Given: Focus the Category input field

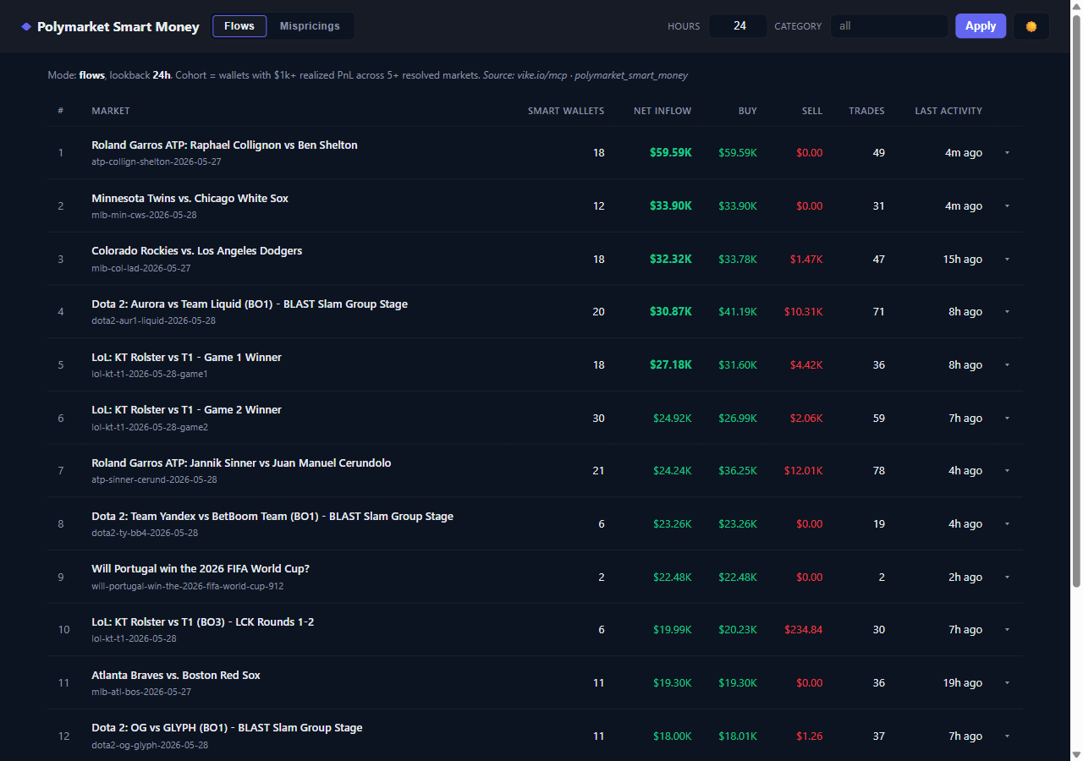Looking at the screenshot, I should [x=888, y=26].
